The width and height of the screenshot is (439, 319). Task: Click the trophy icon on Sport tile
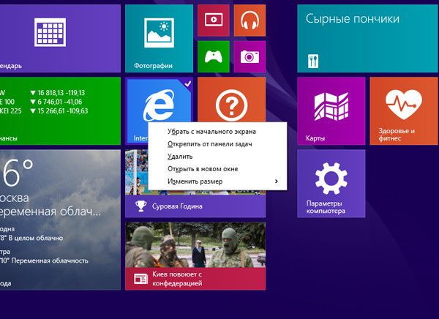coord(140,206)
